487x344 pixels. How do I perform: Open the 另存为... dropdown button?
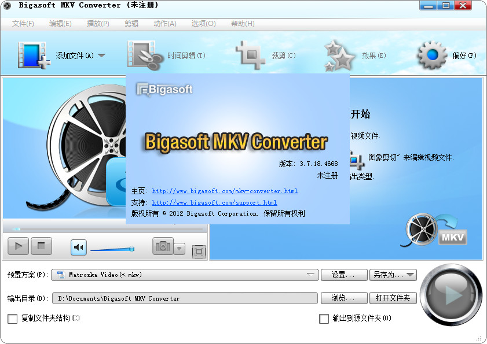[x=393, y=275]
